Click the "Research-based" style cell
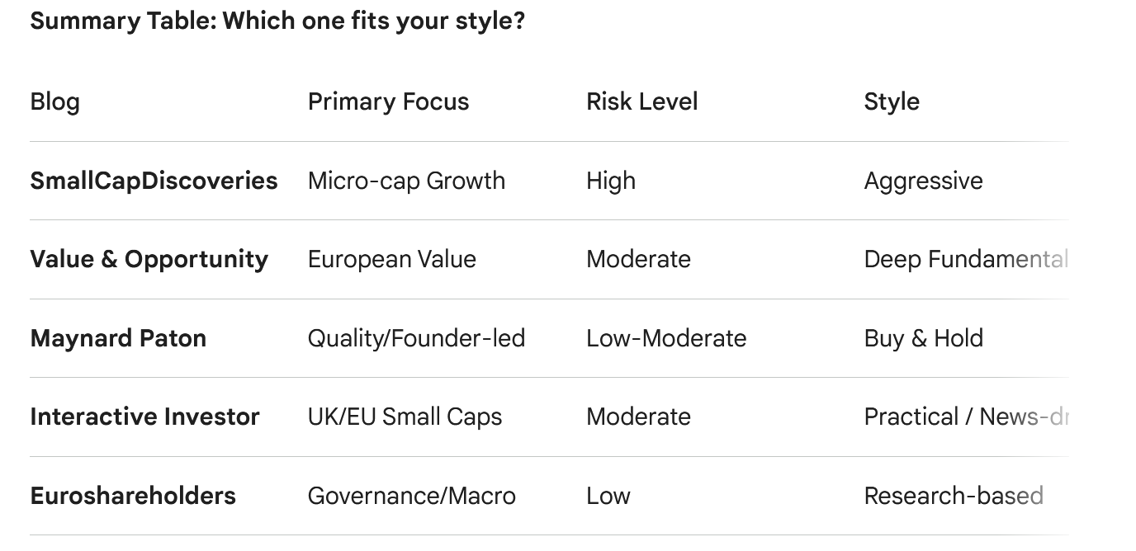This screenshot has height=551, width=1136. click(x=953, y=496)
